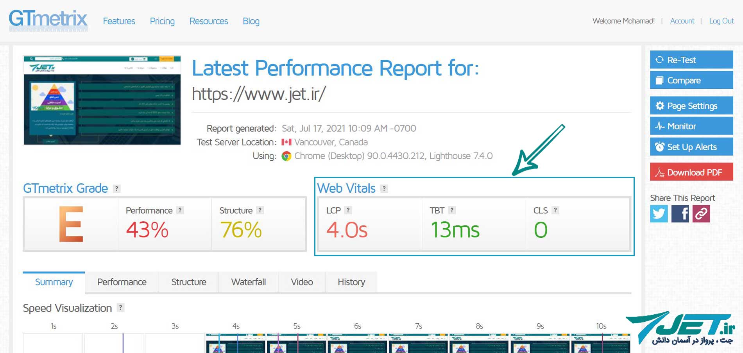
Task: Click Log Out
Action: [x=721, y=21]
